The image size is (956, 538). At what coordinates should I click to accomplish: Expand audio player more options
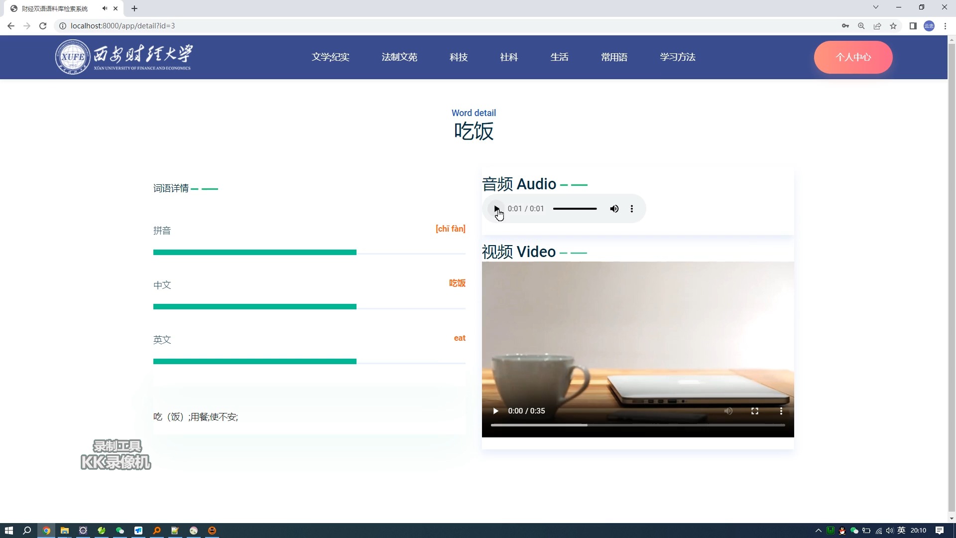632,208
